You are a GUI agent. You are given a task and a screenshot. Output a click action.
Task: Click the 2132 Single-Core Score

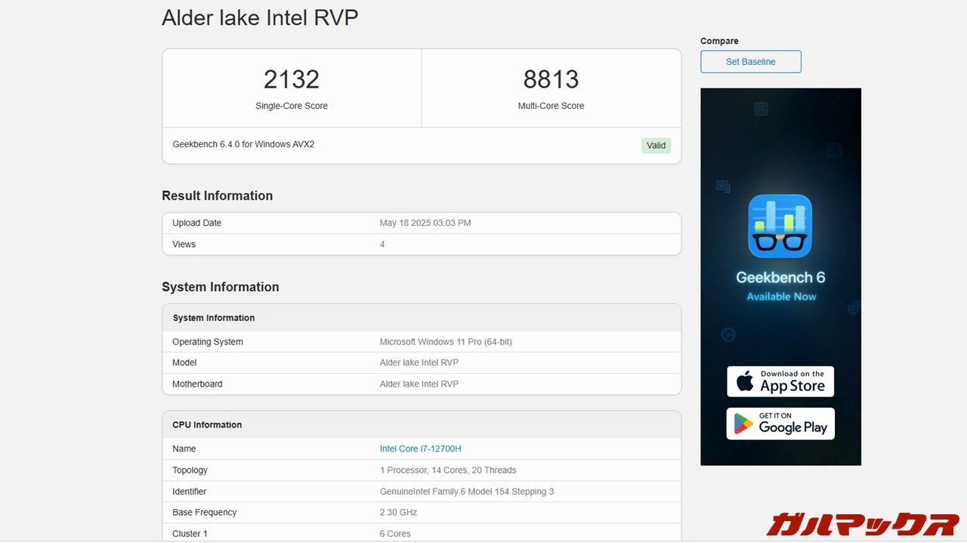click(292, 79)
